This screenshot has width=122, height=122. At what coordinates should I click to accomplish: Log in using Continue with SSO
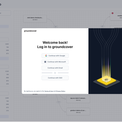[x=55, y=78]
